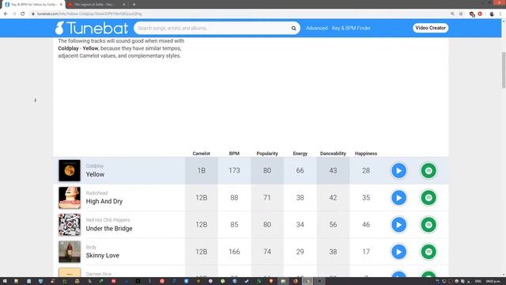The width and height of the screenshot is (506, 285).
Task: Open a new browser tab
Action: 134,5
